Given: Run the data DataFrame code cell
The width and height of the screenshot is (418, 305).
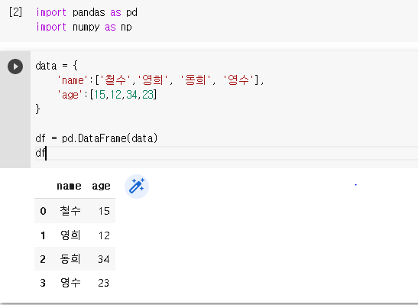Looking at the screenshot, I should click(x=15, y=67).
